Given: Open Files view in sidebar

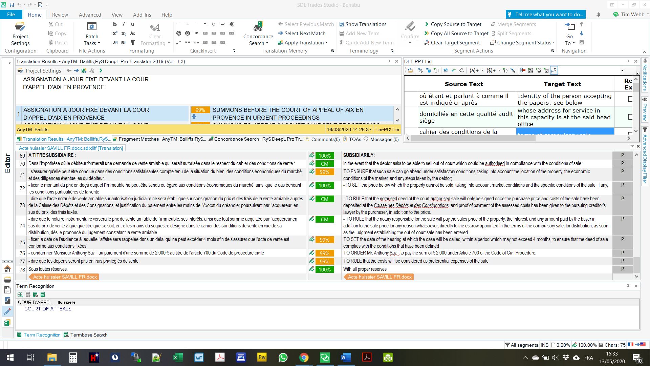Looking at the screenshot, I should (x=7, y=290).
